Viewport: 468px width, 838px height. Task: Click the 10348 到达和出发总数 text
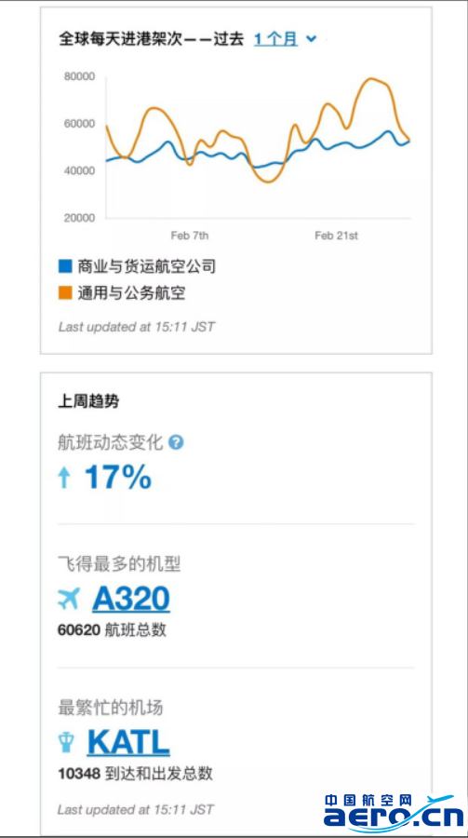(x=135, y=774)
